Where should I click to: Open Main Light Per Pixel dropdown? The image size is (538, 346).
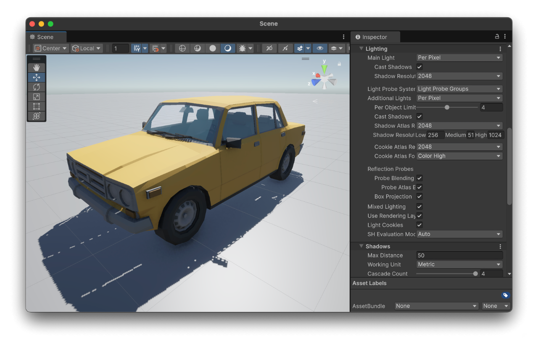point(459,58)
